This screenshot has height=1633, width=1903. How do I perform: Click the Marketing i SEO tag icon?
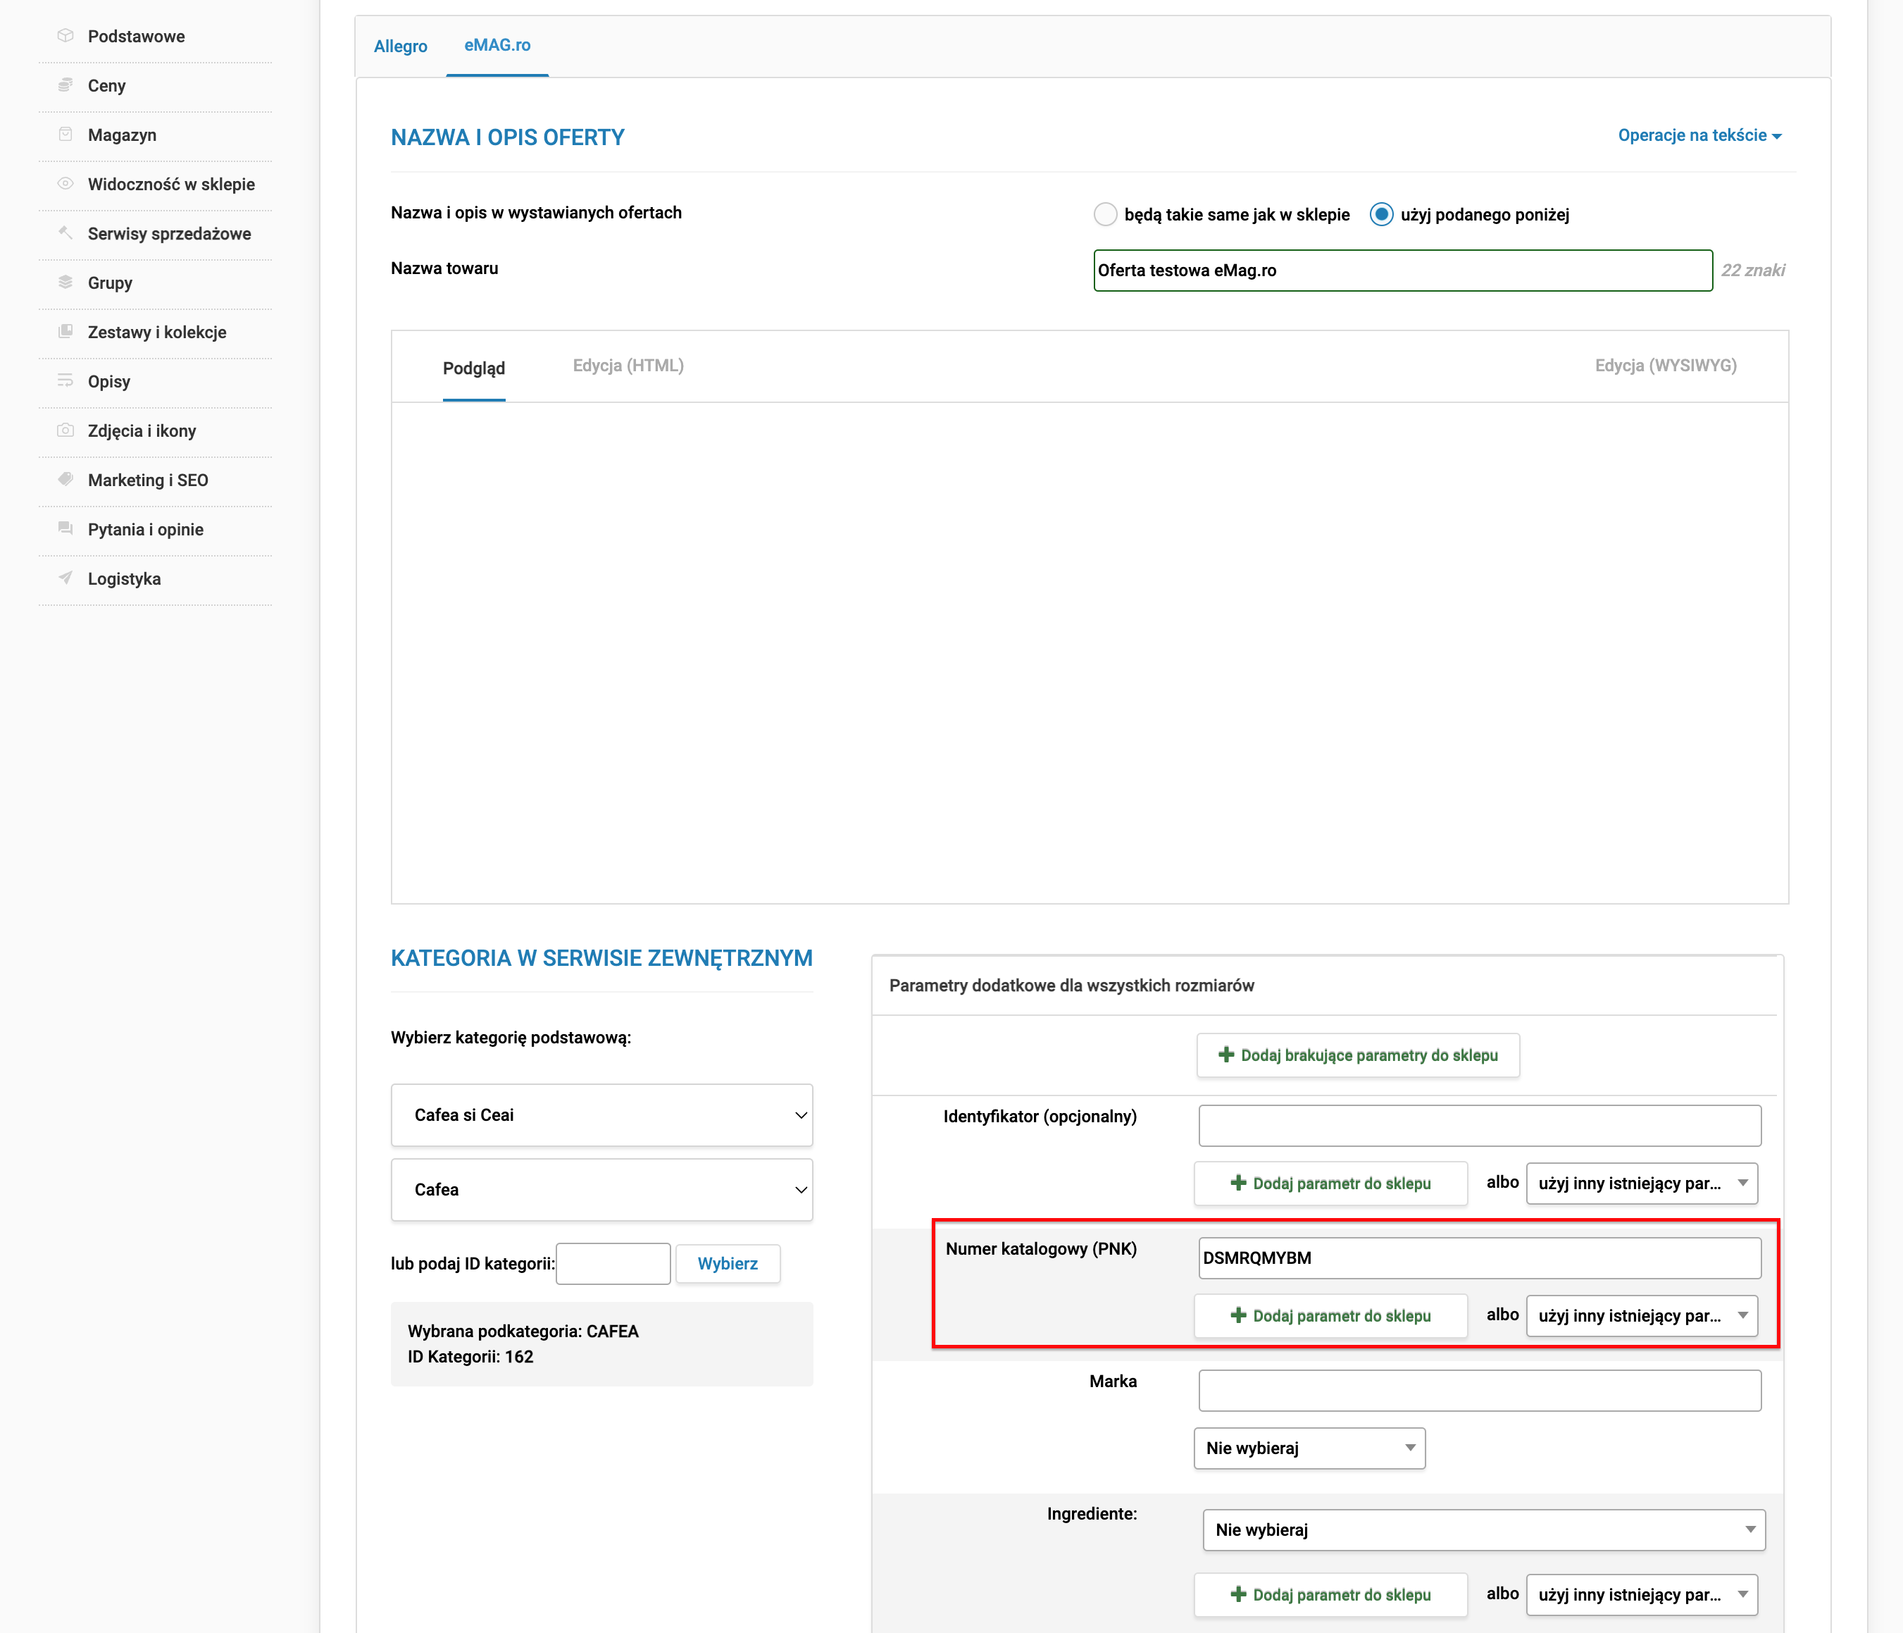pyautogui.click(x=65, y=480)
